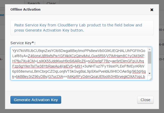Image resolution: width=164 pixels, height=113 pixels.
Task: Click the partially visible blue link at the left edge
Action: pyautogui.click(x=2, y=15)
